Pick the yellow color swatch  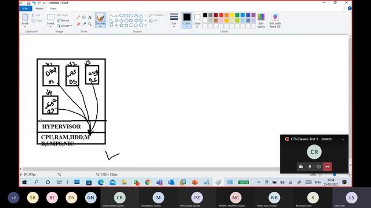(x=232, y=15)
